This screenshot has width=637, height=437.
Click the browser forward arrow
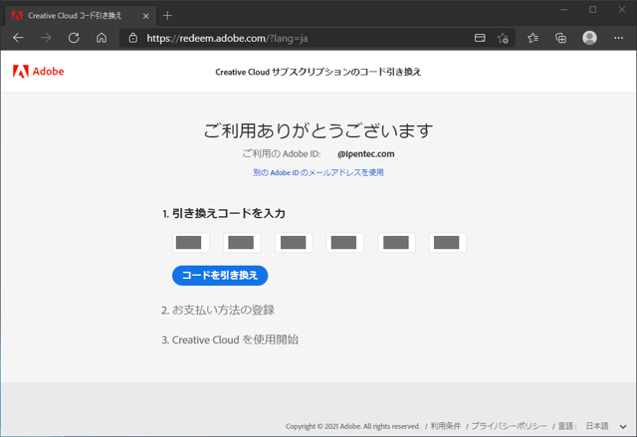(46, 38)
